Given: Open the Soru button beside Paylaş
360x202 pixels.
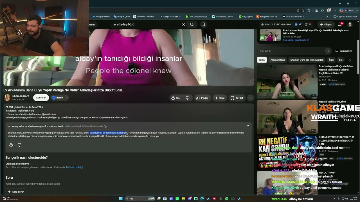Looking at the screenshot, I should coord(220,98).
